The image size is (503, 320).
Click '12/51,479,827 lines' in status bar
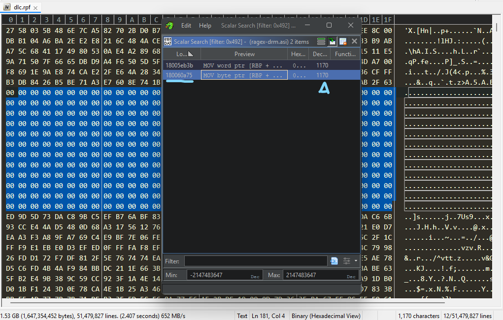coord(468,316)
